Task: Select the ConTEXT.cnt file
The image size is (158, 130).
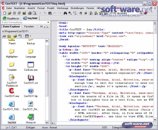Action: 31,79
